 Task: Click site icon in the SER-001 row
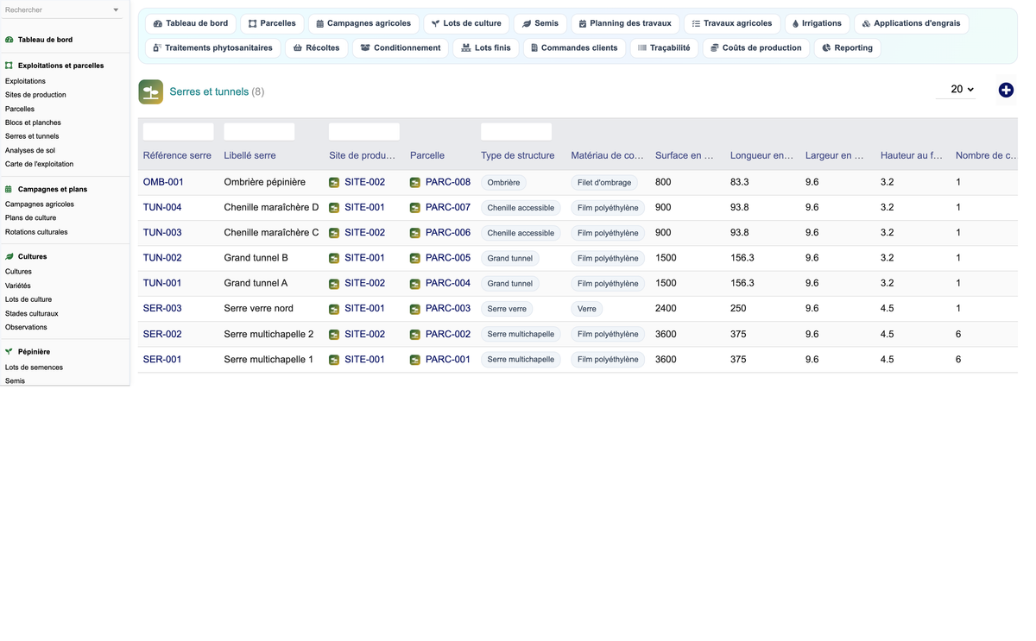(334, 360)
